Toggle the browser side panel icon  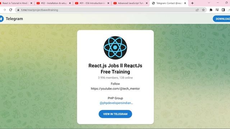223,10
